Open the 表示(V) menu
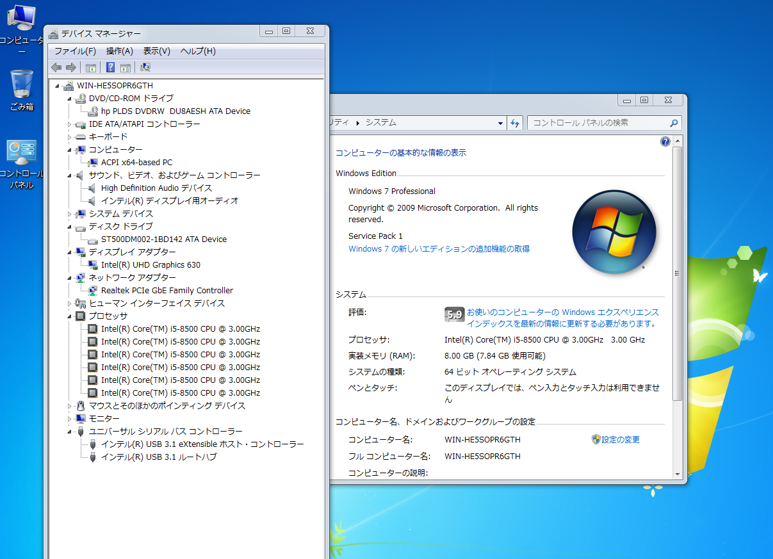 coord(156,51)
